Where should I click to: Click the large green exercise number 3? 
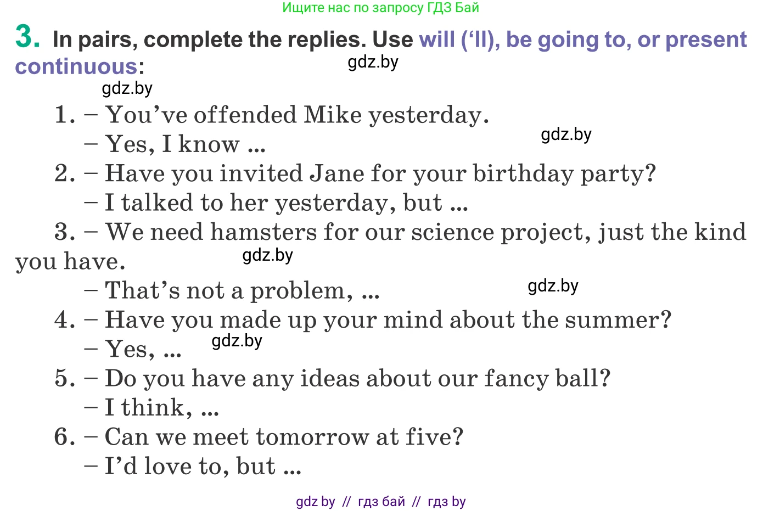click(27, 37)
